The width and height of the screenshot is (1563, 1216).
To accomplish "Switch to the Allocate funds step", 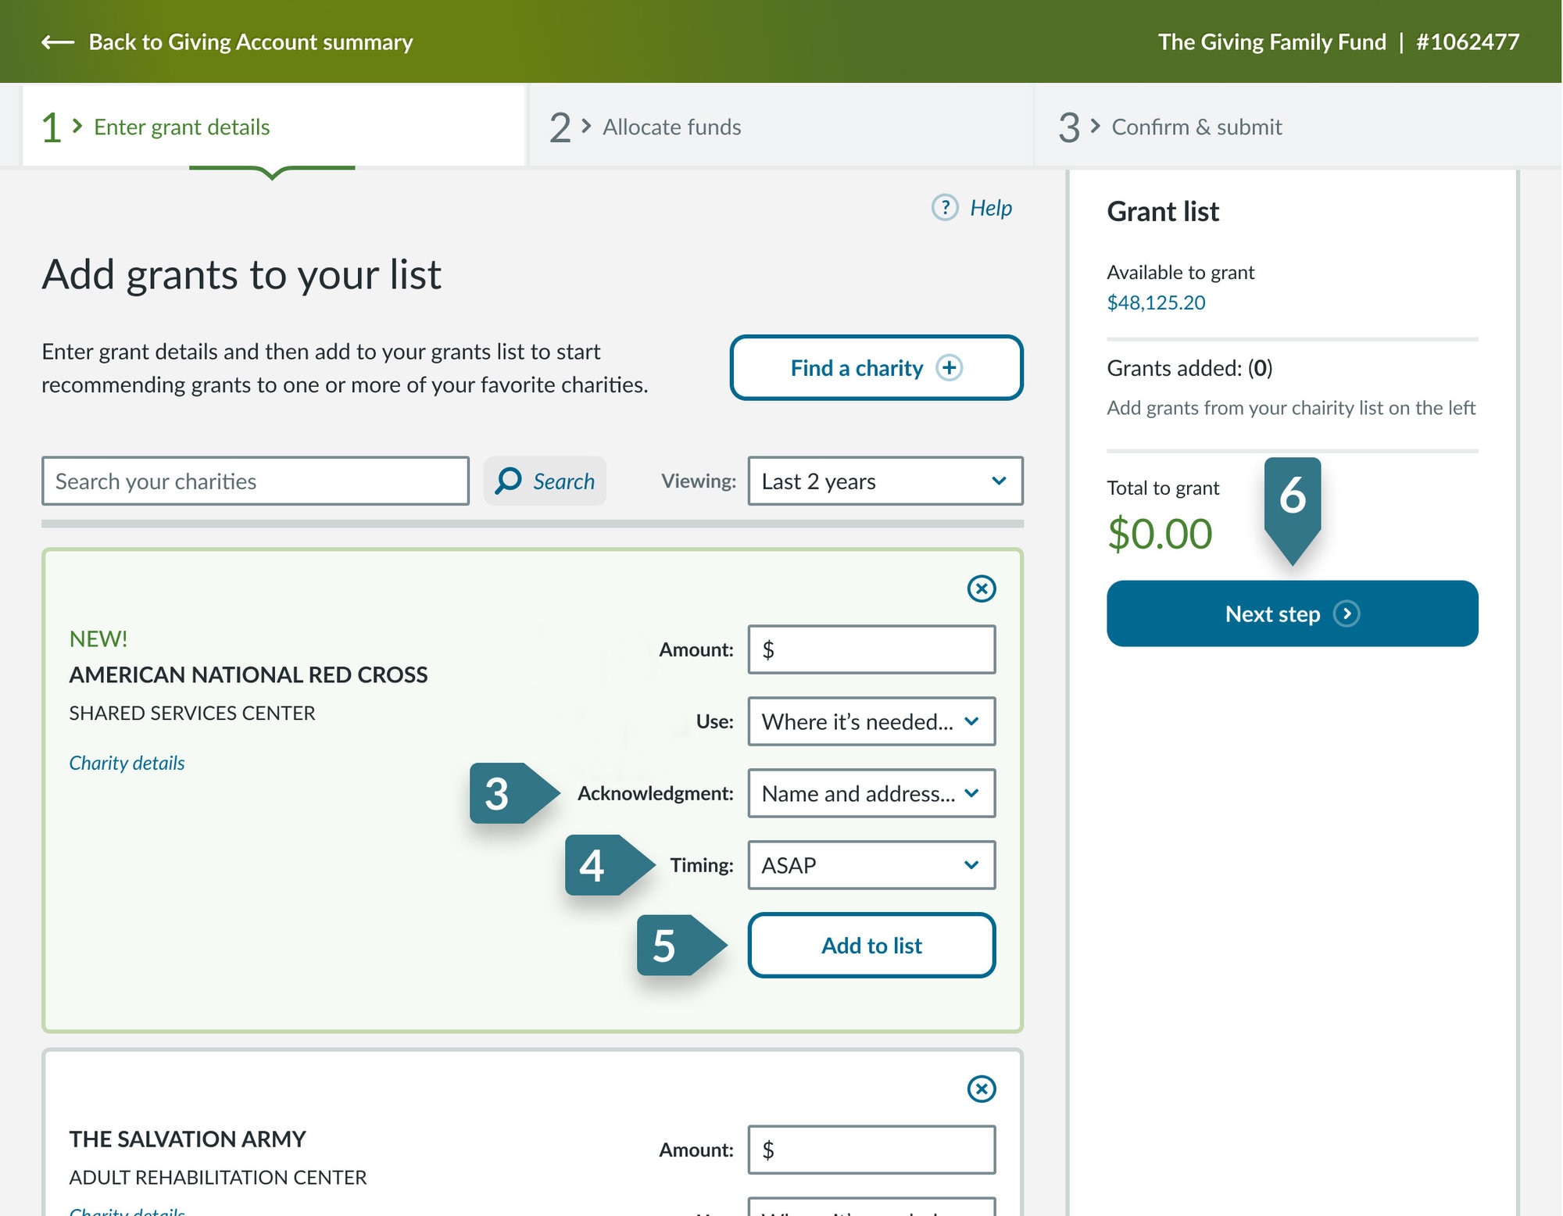I will coord(671,127).
